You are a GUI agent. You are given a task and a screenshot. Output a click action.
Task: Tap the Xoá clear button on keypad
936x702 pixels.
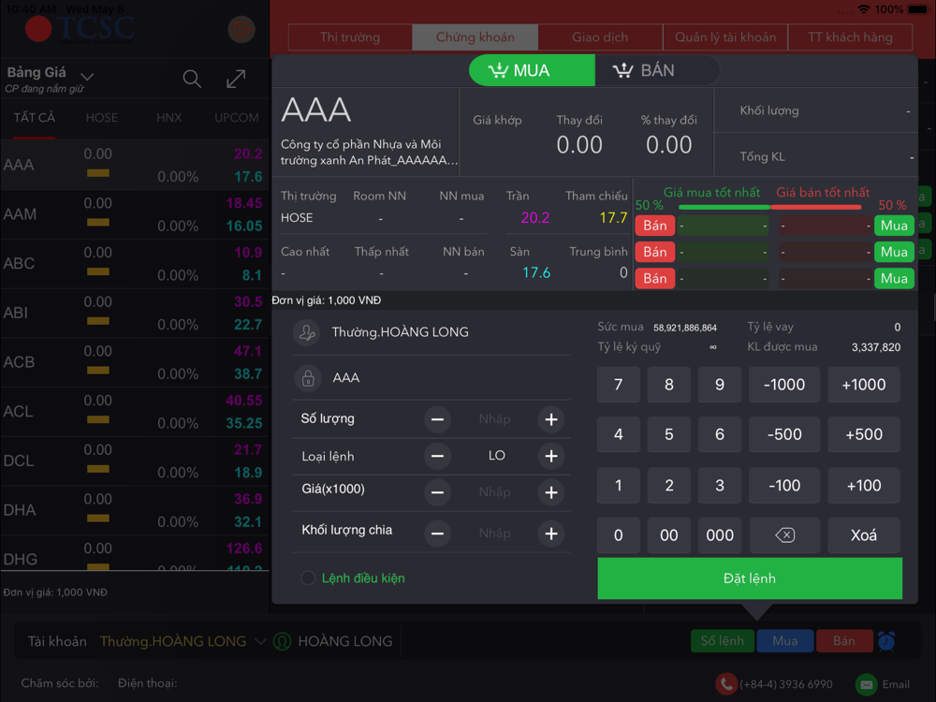click(864, 534)
